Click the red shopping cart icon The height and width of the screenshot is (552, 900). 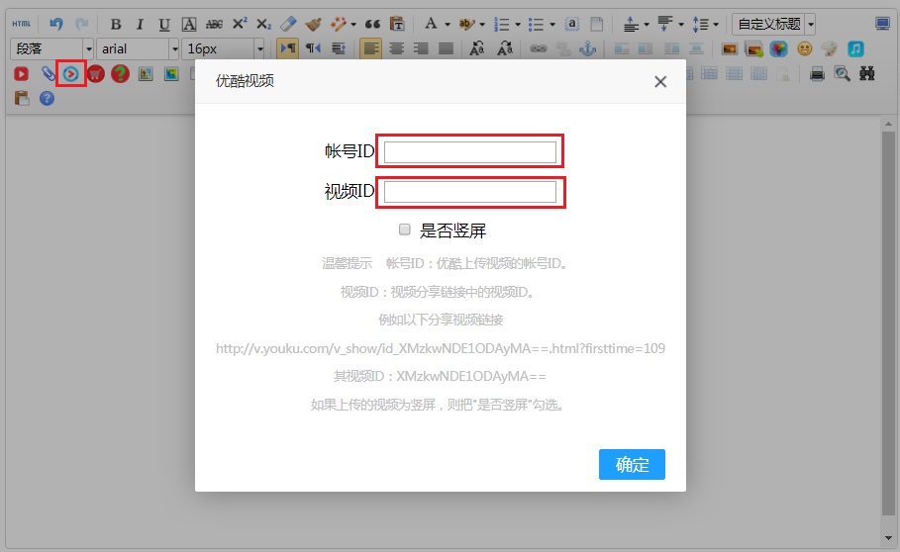tap(95, 74)
